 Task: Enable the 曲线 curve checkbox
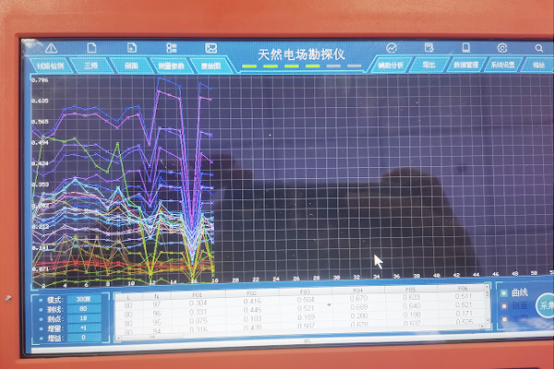tap(503, 294)
